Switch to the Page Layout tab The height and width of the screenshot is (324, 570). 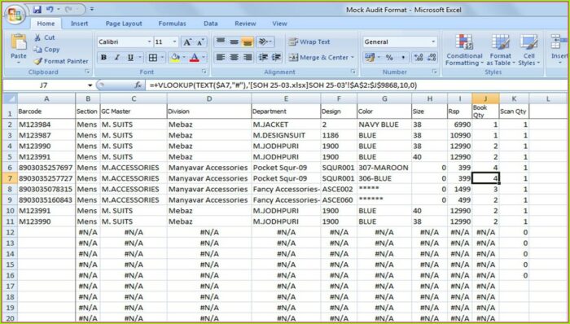tap(124, 24)
